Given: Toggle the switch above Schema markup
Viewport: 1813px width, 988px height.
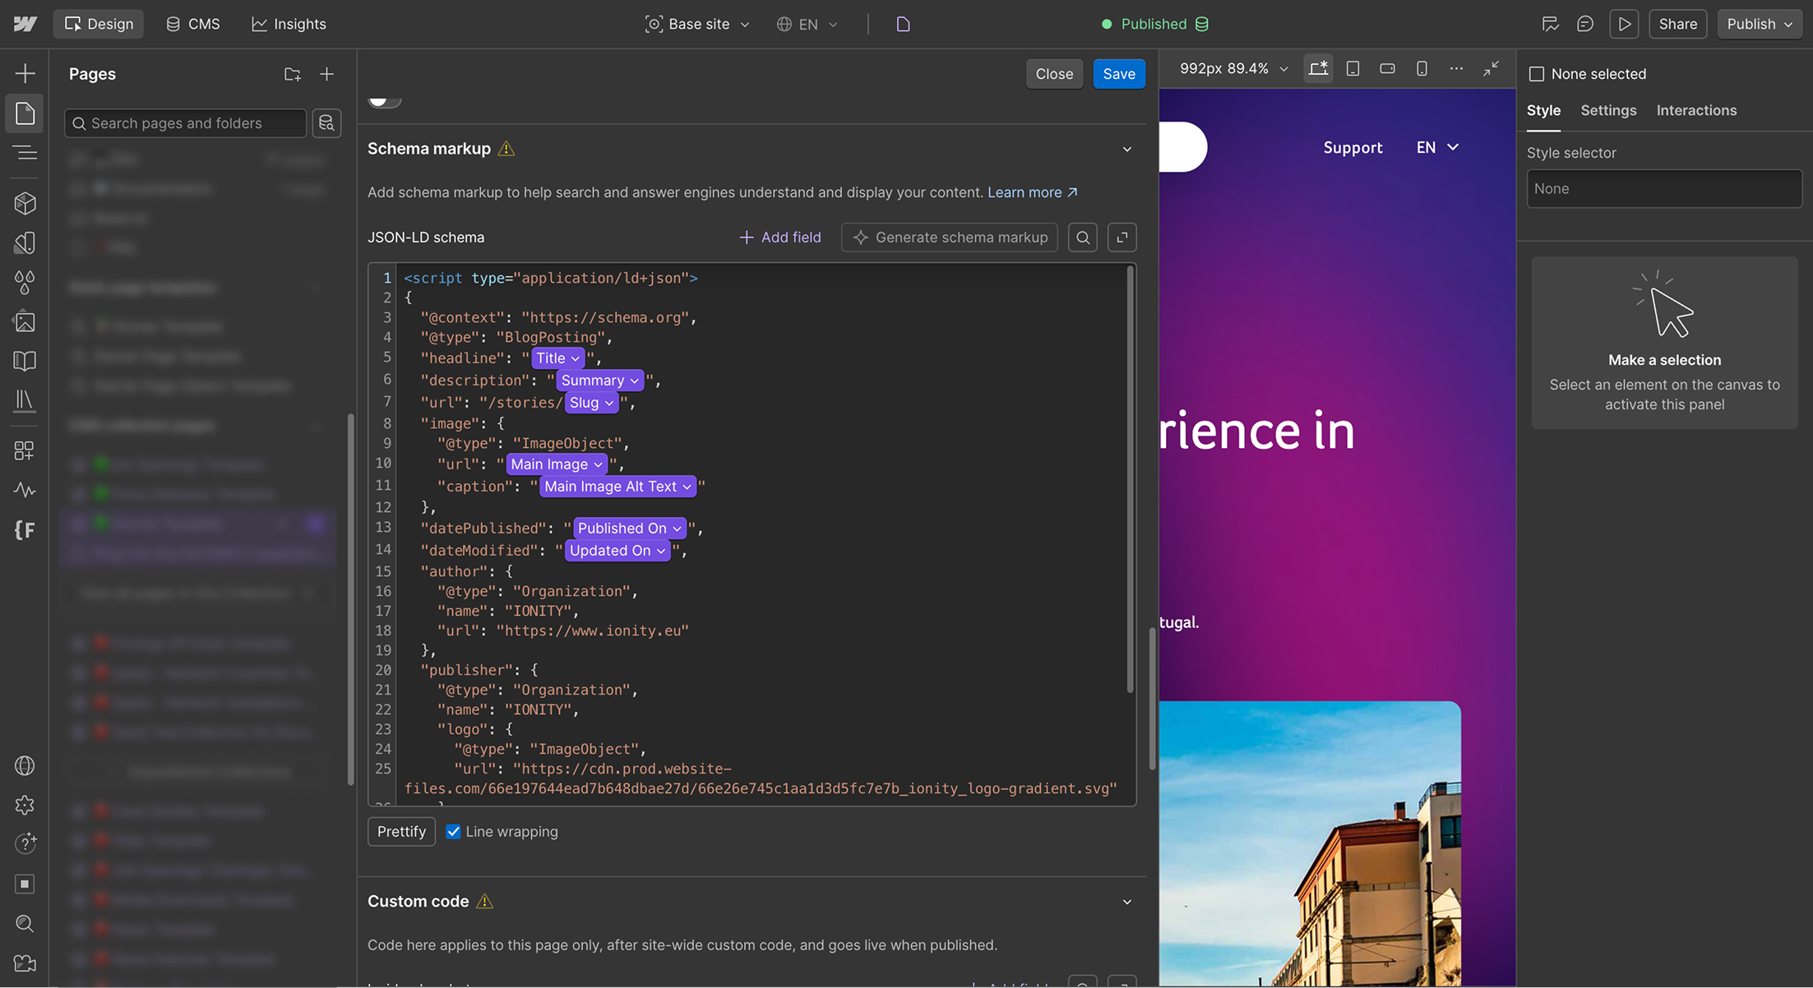Looking at the screenshot, I should pyautogui.click(x=384, y=101).
